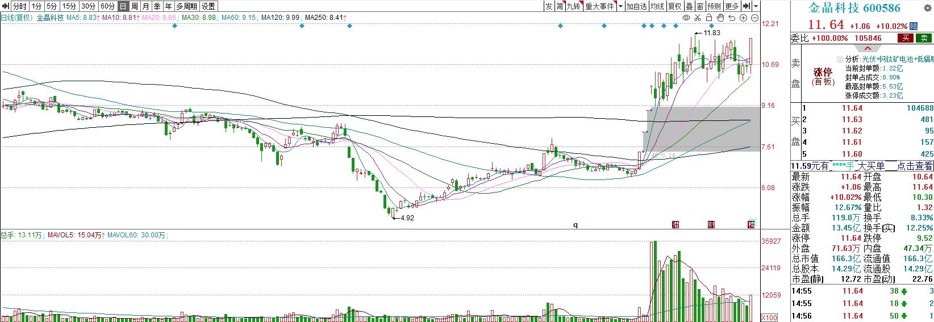The image size is (934, 322).
Task: Click the blue 陆 badge beside price
Action: pos(914,26)
